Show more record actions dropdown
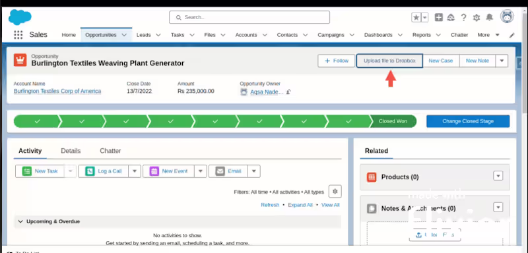The width and height of the screenshot is (528, 253). pyautogui.click(x=502, y=61)
